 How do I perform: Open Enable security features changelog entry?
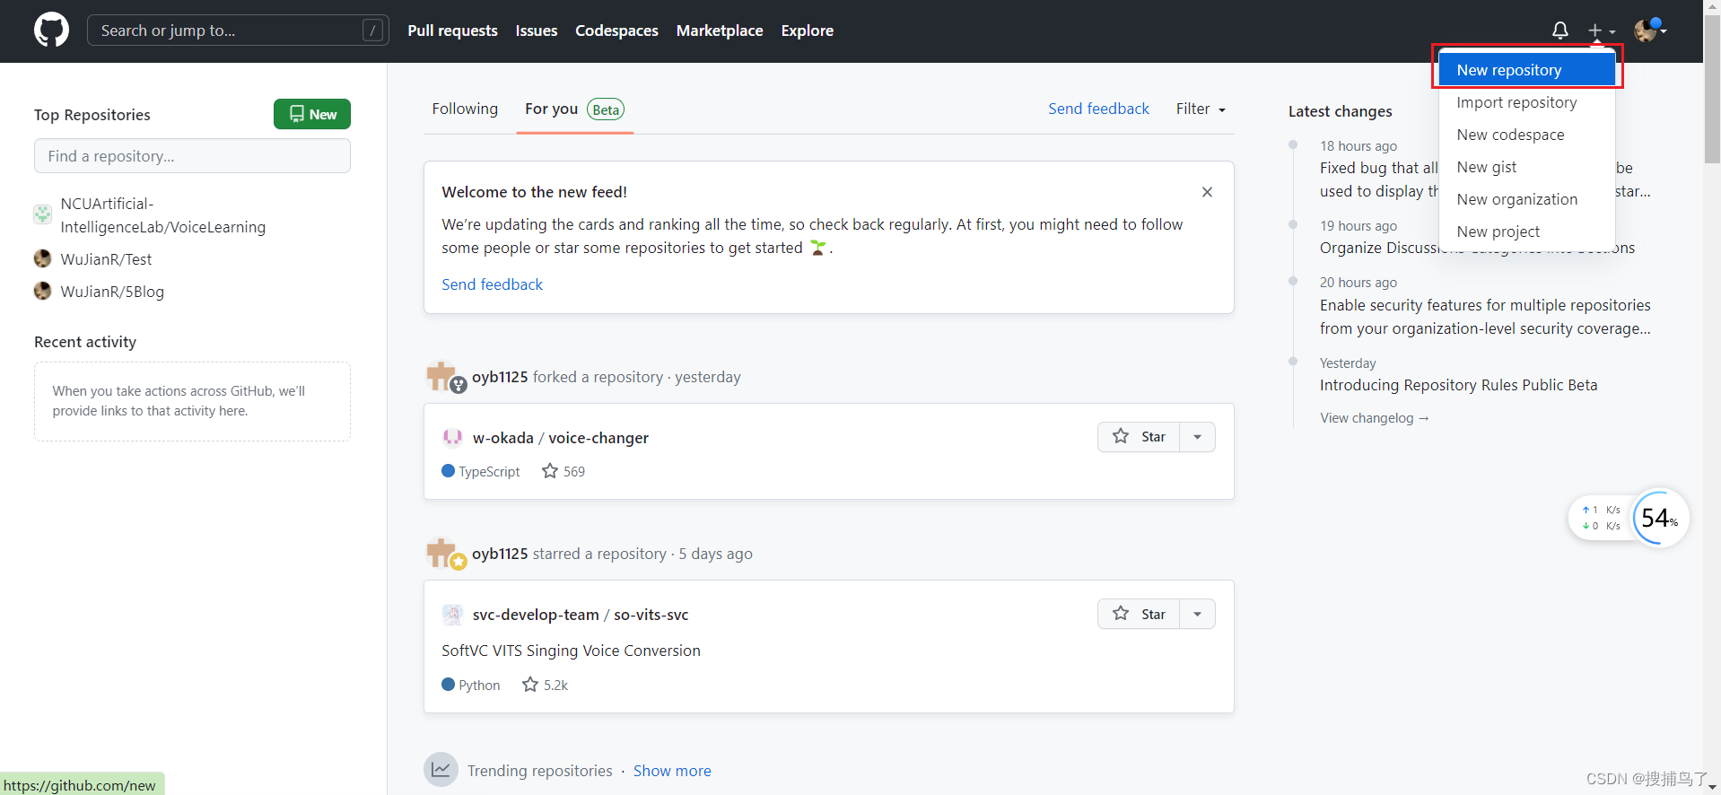click(1485, 317)
